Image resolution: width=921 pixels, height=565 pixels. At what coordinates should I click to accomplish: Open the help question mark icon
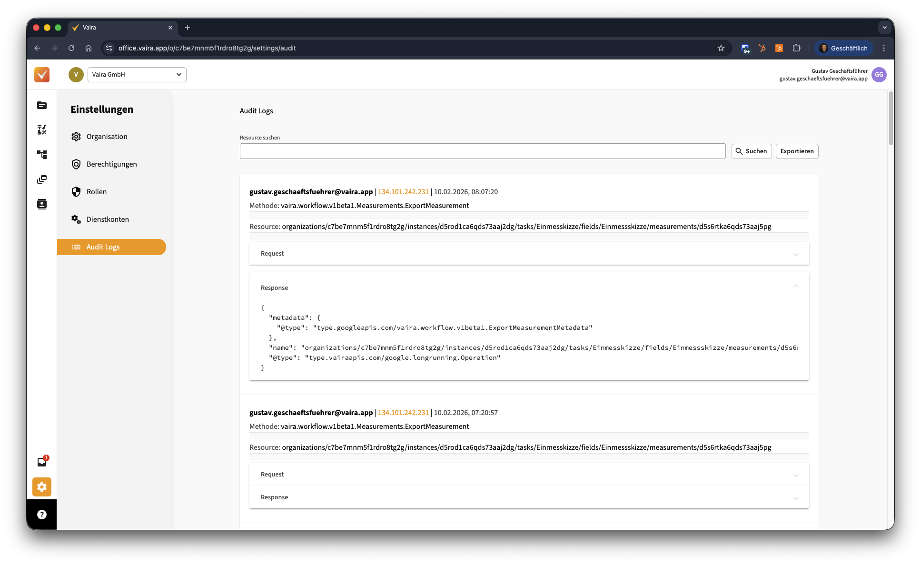coord(42,515)
